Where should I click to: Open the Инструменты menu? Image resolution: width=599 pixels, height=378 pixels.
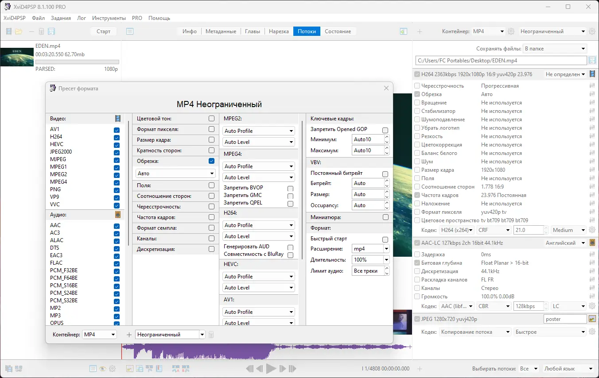point(109,18)
